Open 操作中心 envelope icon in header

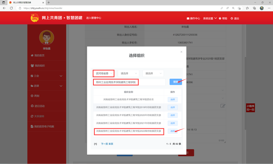click(x=188, y=18)
